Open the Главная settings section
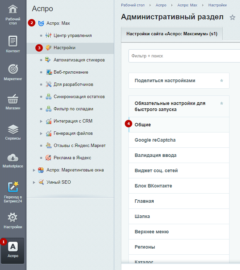This screenshot has width=240, height=270. click(x=179, y=201)
